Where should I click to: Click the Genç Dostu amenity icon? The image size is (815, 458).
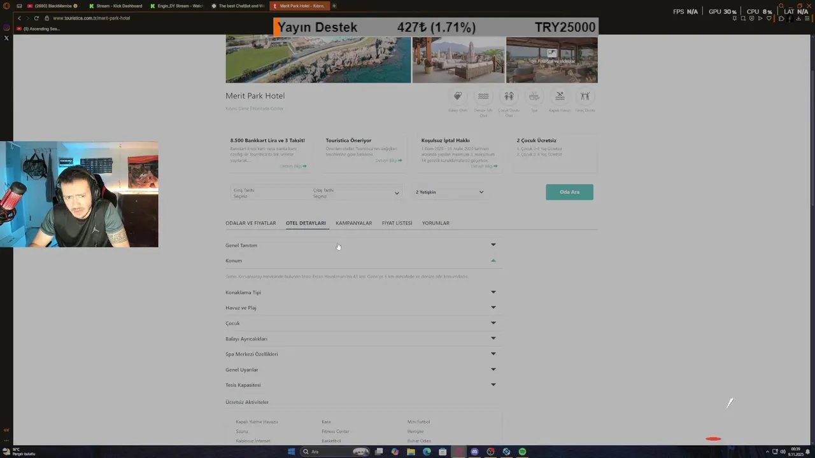pos(585,96)
